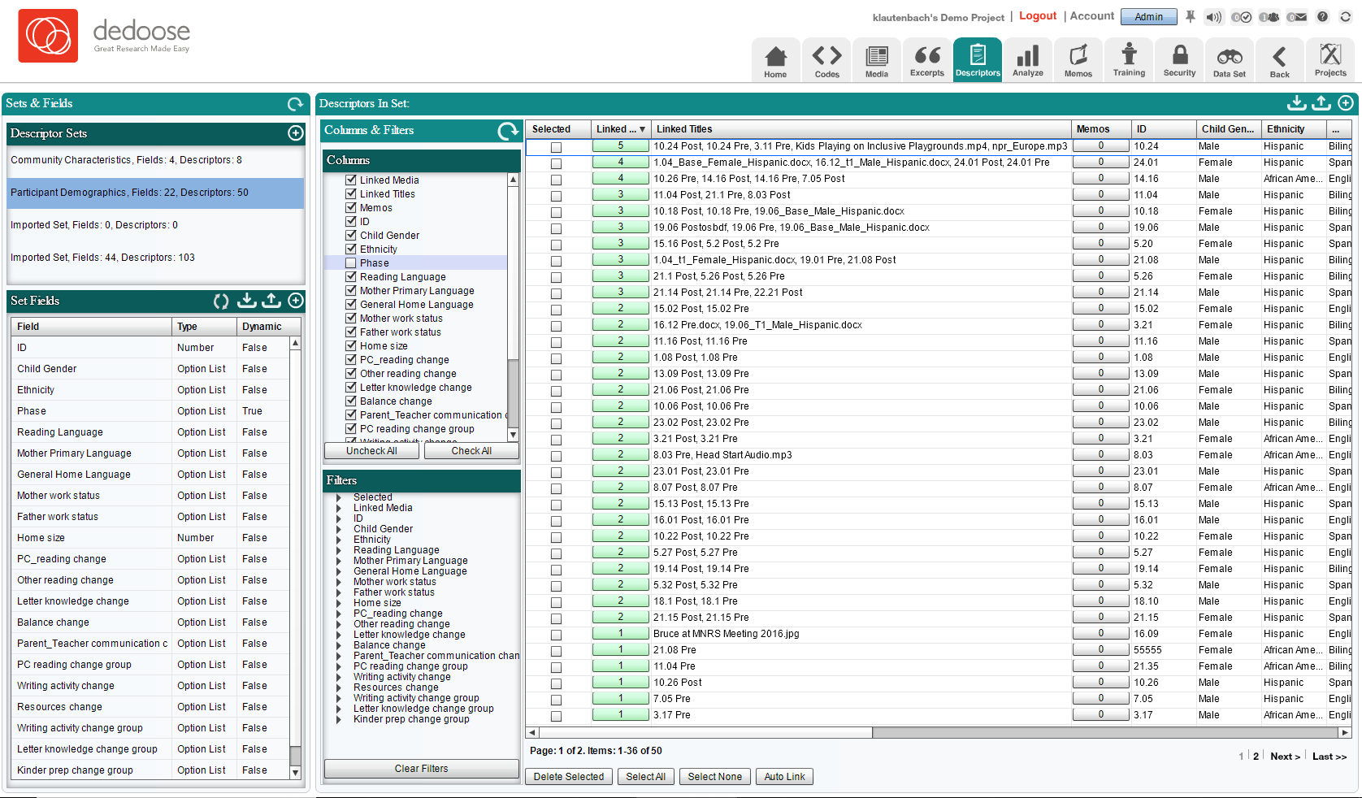Viewport: 1362px width, 798px height.
Task: Add a new descriptor set
Action: tap(296, 133)
